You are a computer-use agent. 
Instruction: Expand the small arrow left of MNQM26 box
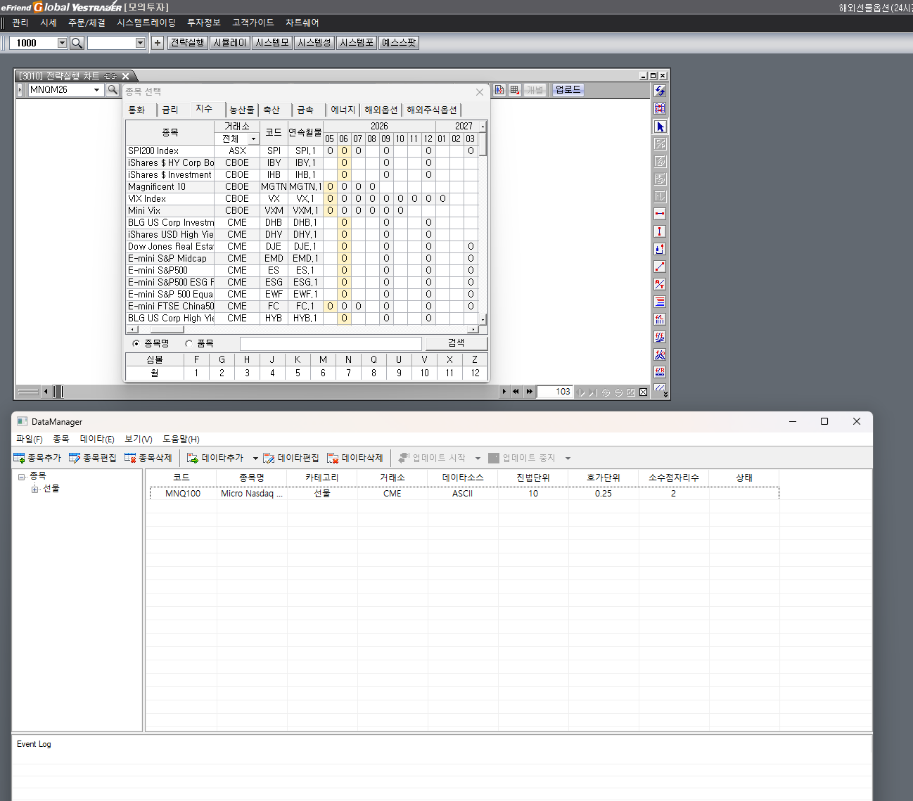[x=20, y=90]
